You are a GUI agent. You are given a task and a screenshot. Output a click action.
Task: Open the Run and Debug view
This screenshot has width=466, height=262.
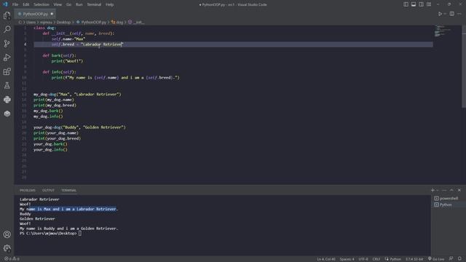[7, 57]
